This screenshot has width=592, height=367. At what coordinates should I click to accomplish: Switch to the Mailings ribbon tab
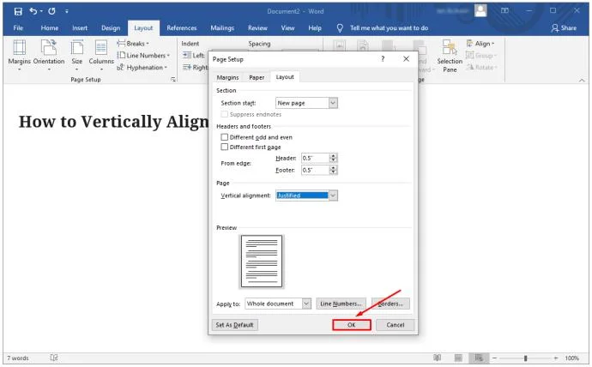[x=222, y=28]
